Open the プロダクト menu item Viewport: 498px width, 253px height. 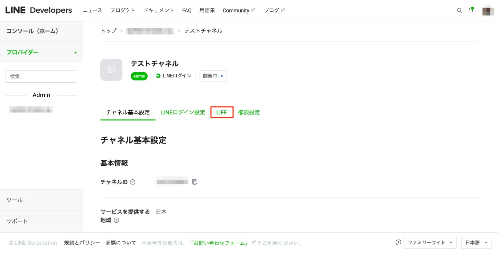coord(123,10)
